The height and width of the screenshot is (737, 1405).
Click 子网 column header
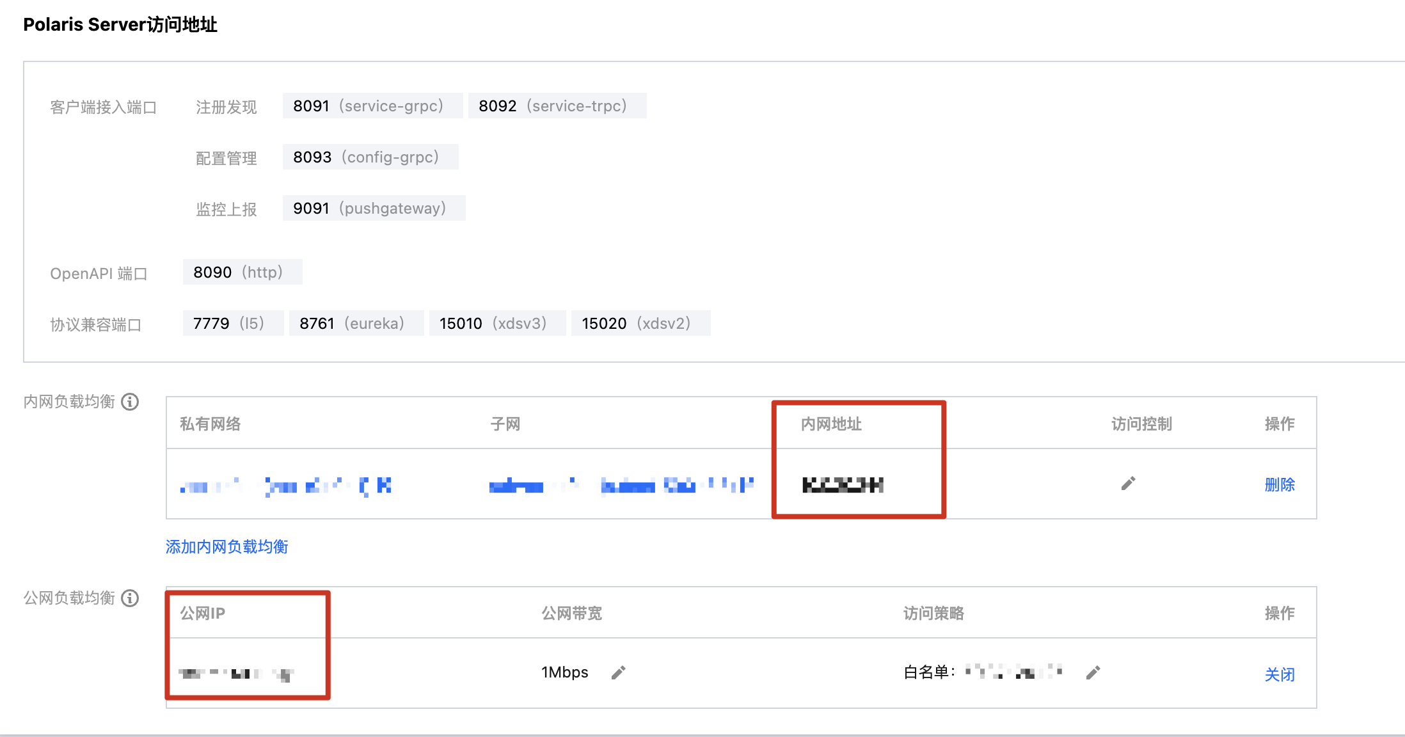505,424
